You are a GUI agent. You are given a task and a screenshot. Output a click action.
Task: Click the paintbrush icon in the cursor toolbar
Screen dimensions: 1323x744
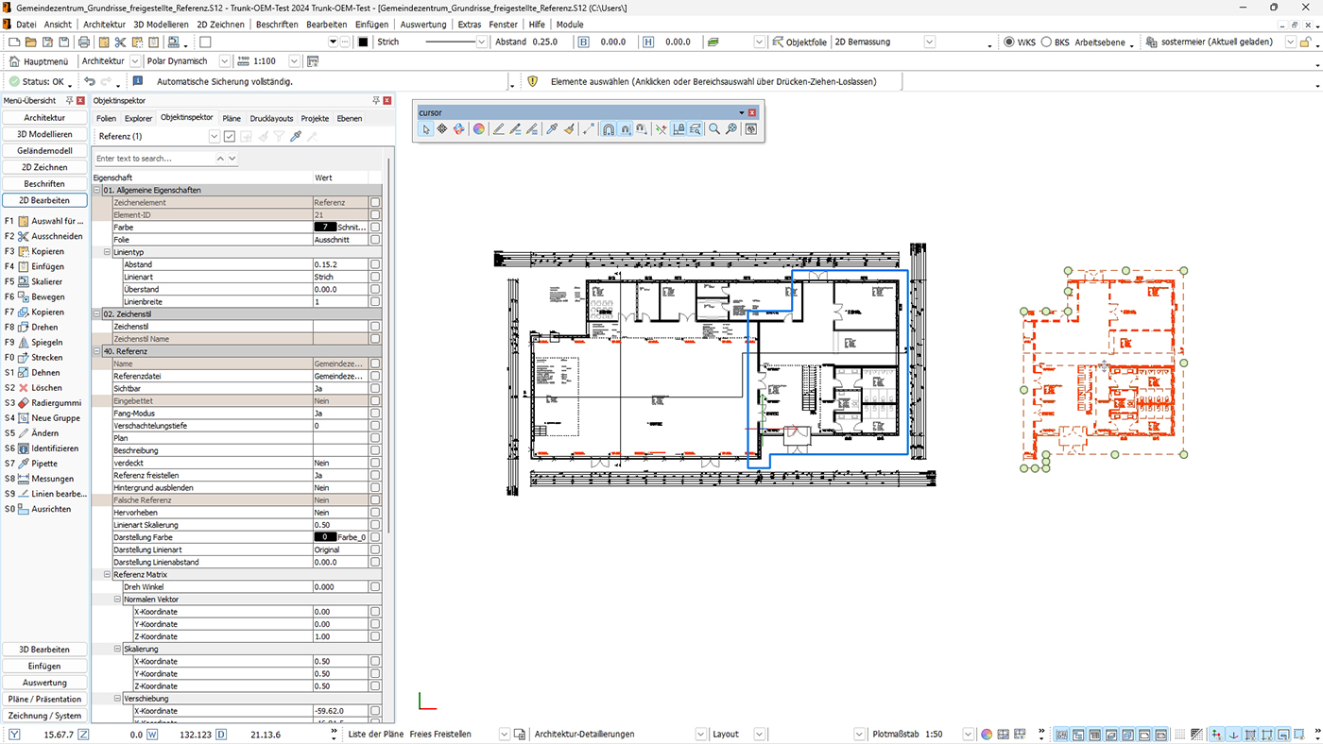(569, 129)
